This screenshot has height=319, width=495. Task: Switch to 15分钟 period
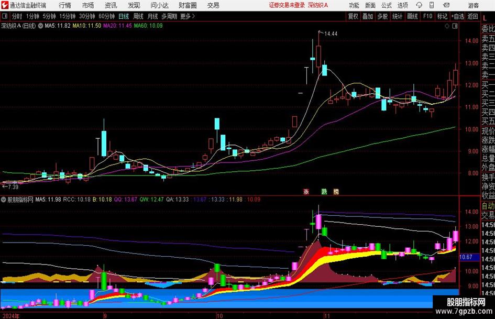point(67,16)
